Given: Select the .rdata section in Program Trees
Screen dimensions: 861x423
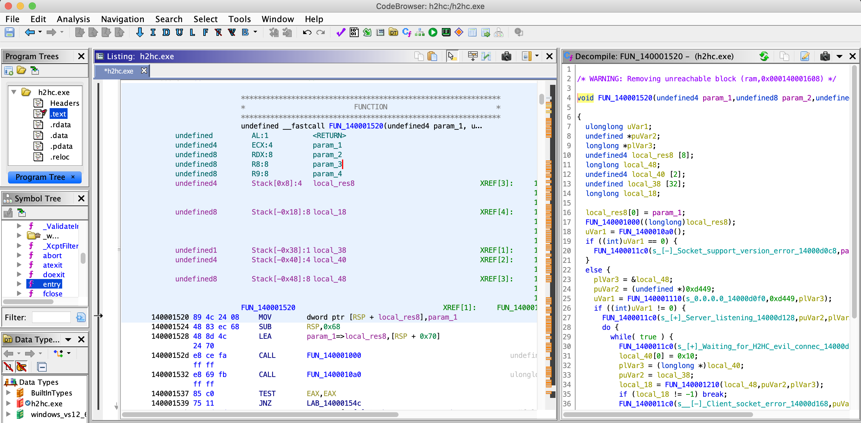Looking at the screenshot, I should pos(60,125).
